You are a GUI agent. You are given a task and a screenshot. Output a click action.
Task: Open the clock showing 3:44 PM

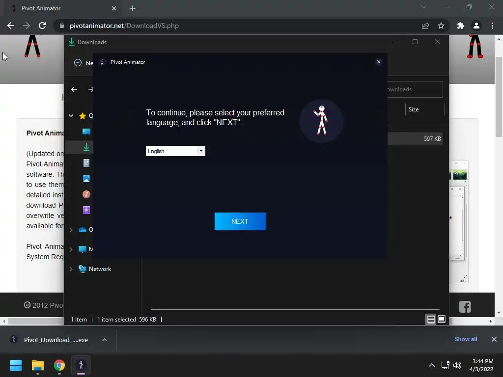(x=481, y=365)
